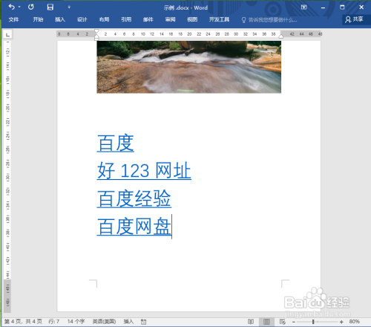
Task: Click the 百度网盘 hyperlink
Action: 134,227
